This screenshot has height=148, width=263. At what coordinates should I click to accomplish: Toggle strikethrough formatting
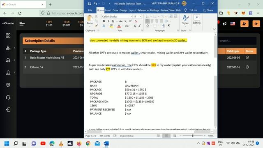pyautogui.click(x=121, y=21)
